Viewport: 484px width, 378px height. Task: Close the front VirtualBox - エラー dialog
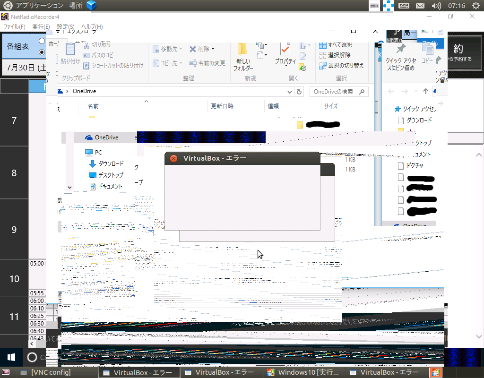click(174, 158)
